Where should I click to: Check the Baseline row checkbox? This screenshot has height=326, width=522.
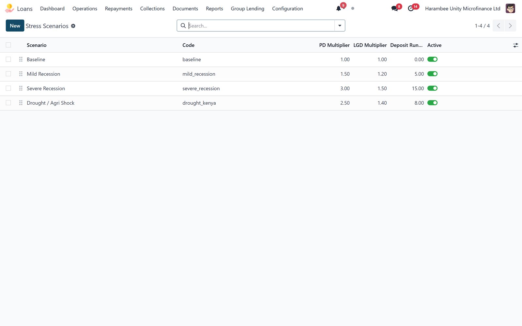(8, 59)
